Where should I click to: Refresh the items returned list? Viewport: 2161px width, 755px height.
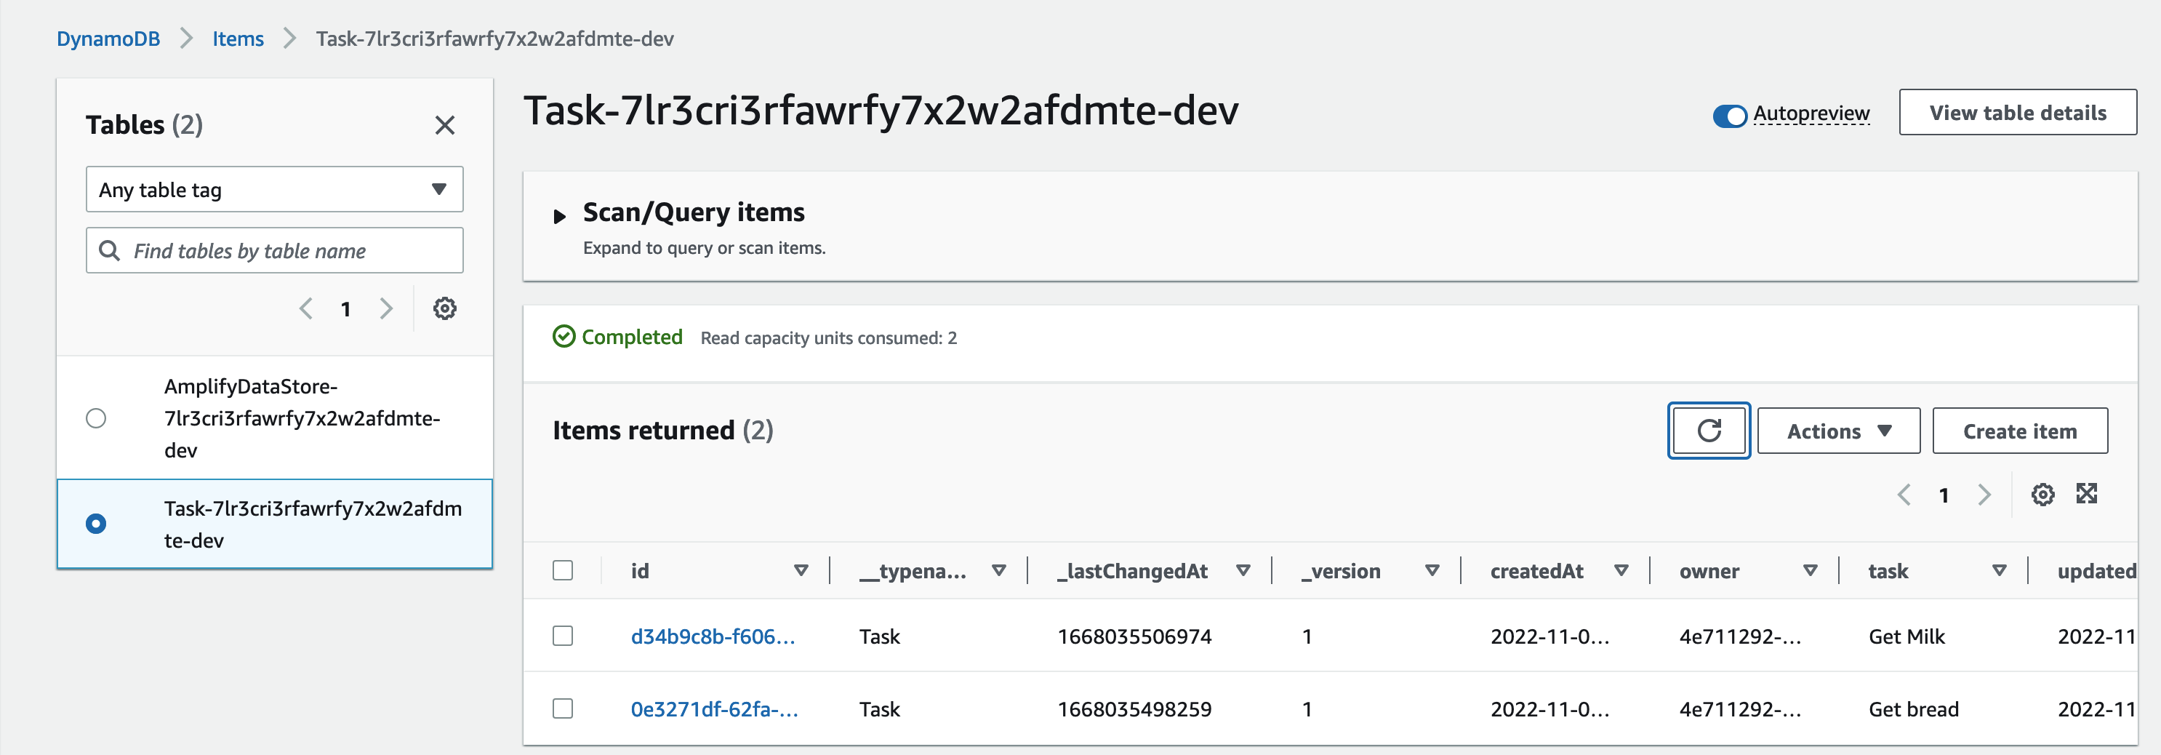pyautogui.click(x=1709, y=431)
